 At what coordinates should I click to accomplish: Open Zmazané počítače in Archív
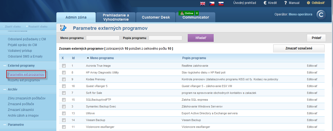[x=21, y=104]
